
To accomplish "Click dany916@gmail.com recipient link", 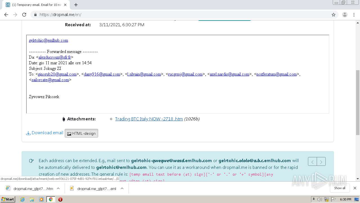I will (102, 74).
